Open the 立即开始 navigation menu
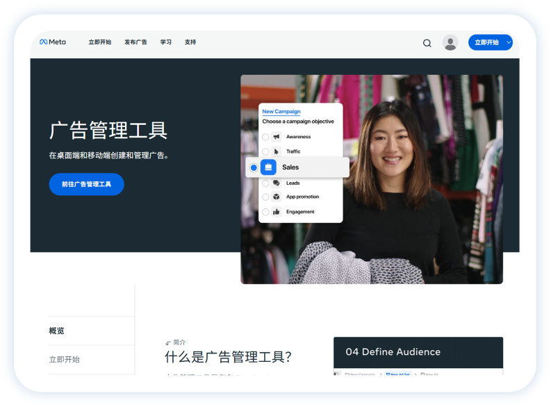This screenshot has width=551, height=407. coord(100,42)
